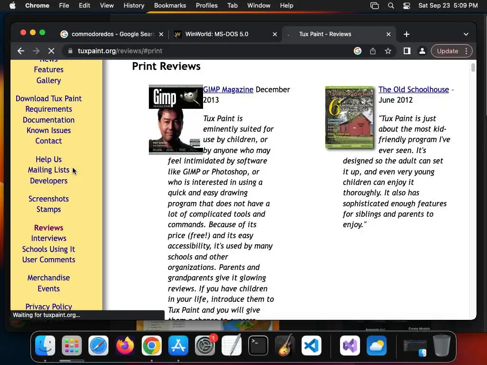The image size is (487, 365).
Task: Launch Safari from the Dock
Action: (x=98, y=346)
